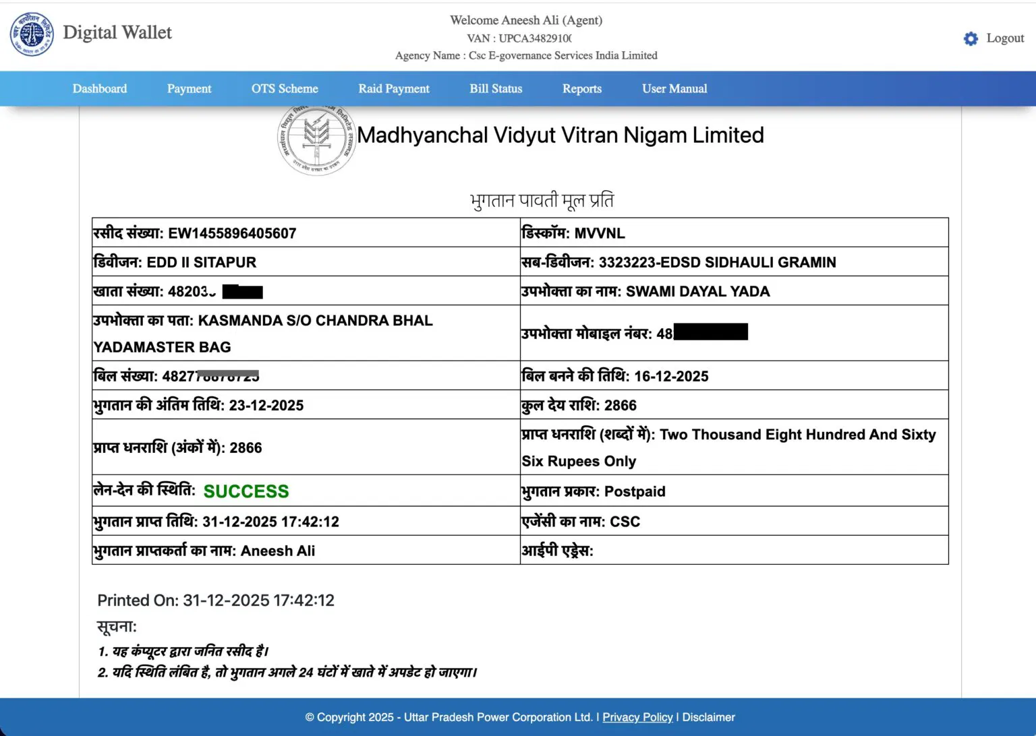Open the Privacy Policy footer link
1036x736 pixels.
pos(637,717)
